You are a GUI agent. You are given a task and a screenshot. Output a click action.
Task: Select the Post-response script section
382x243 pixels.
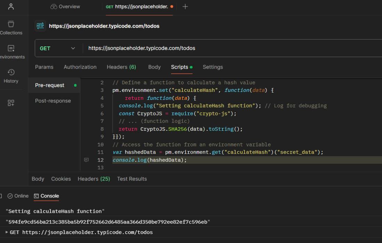53,101
